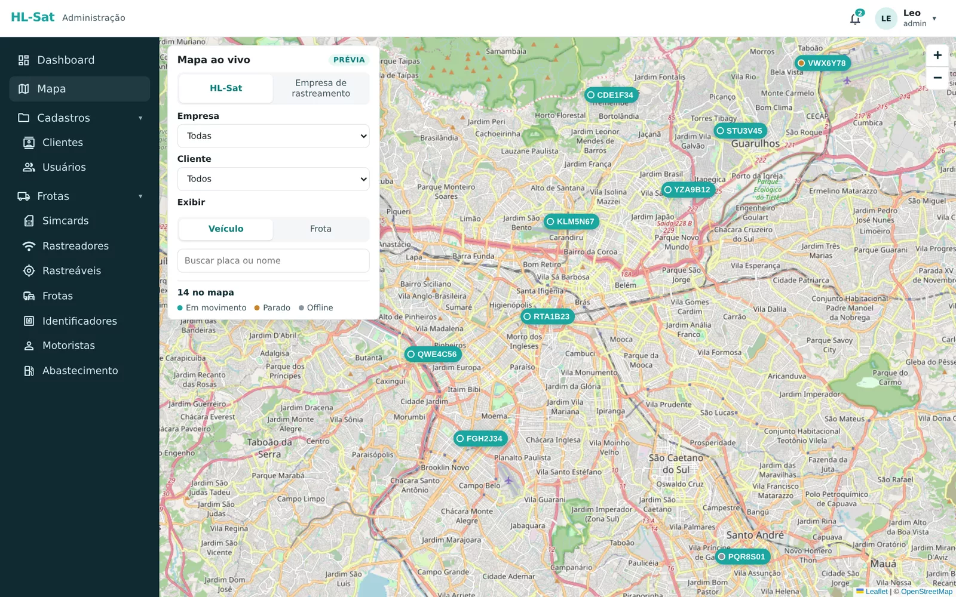956x597 pixels.
Task: Click the '14 no mapa' count
Action: (x=206, y=293)
